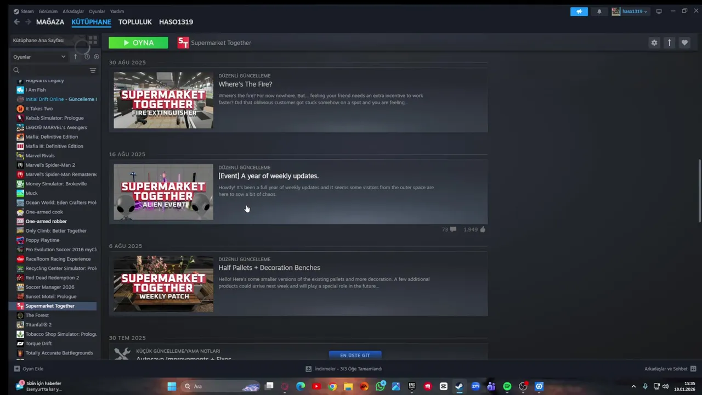Switch library to grid collections view icon

tap(93, 40)
